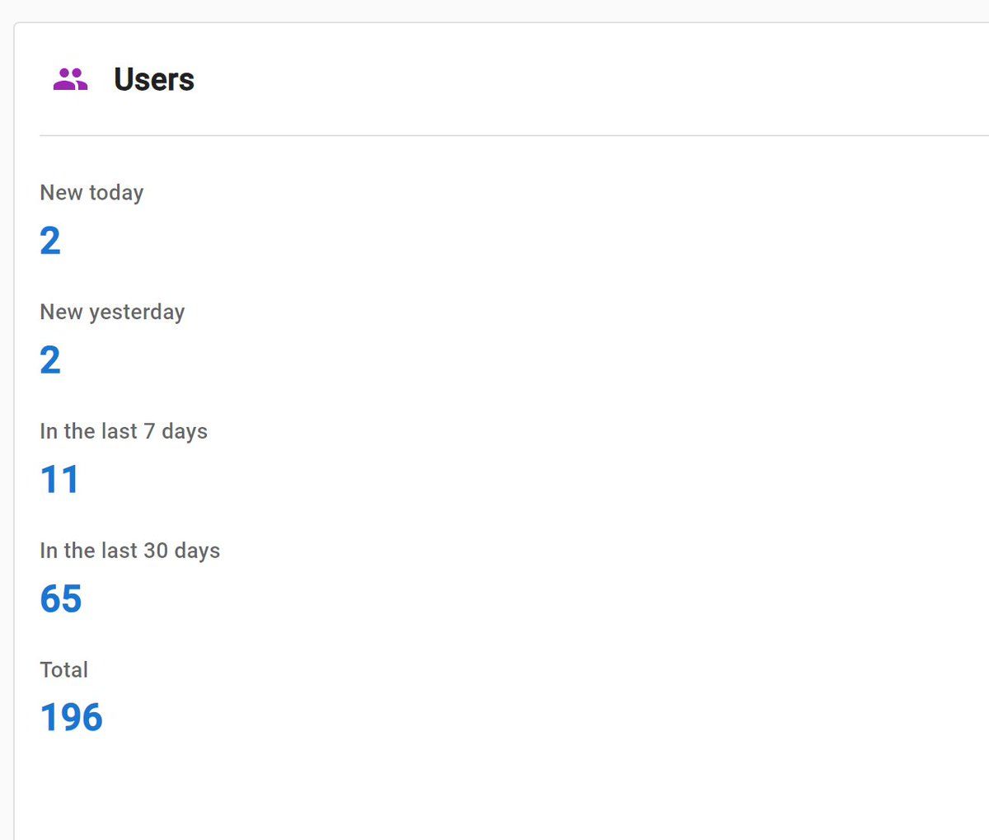Click the number 7 in the days label
989x840 pixels.
(149, 432)
